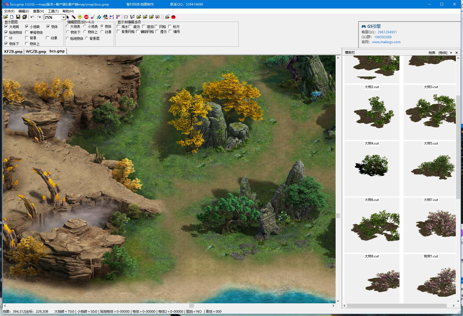The height and width of the screenshot is (316, 463).
Task: Enable the 阻挡 display option
Action: (x=144, y=26)
